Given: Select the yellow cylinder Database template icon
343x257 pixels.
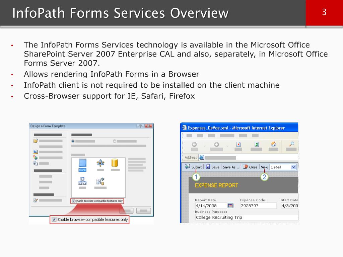Looking at the screenshot, I should click(115, 163).
